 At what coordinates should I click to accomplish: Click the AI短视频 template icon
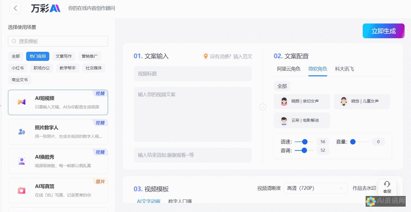pyautogui.click(x=22, y=102)
